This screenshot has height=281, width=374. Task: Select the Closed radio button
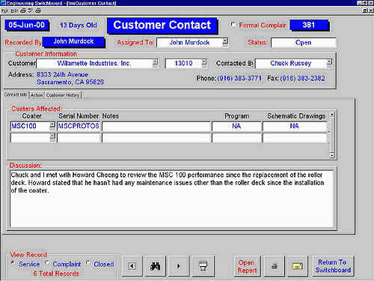coord(88,263)
